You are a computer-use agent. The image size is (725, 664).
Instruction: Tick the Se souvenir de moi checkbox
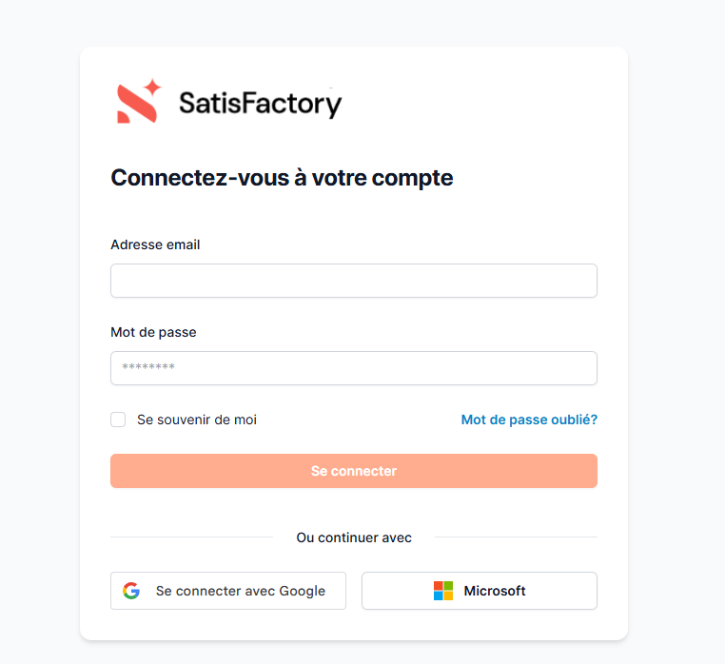point(118,420)
